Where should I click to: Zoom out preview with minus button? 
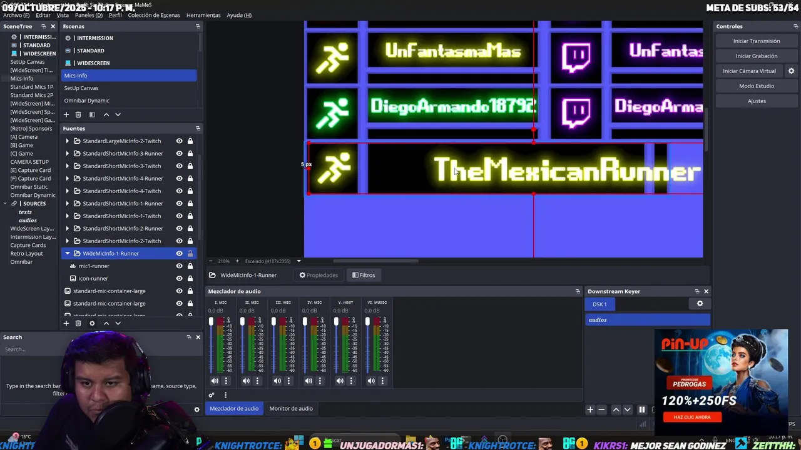tap(210, 261)
